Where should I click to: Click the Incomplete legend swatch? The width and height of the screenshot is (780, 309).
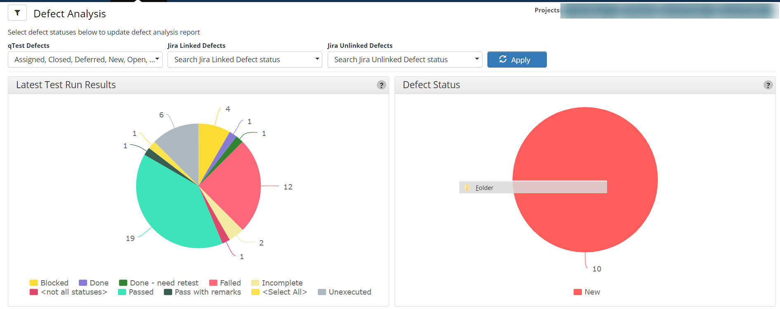tap(255, 283)
